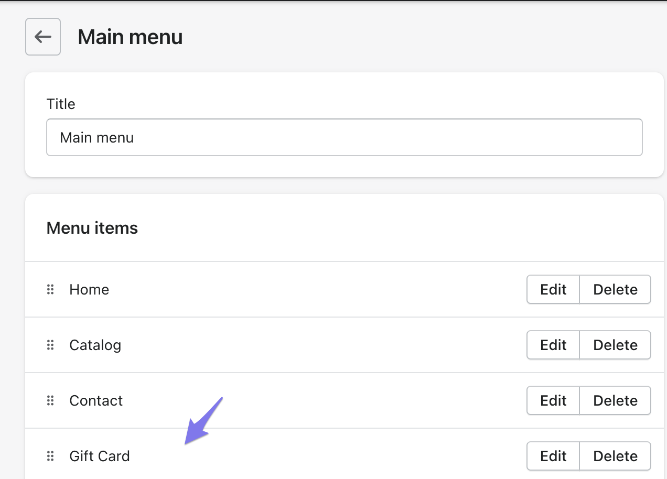Select the Contact item label
The width and height of the screenshot is (667, 479).
96,400
